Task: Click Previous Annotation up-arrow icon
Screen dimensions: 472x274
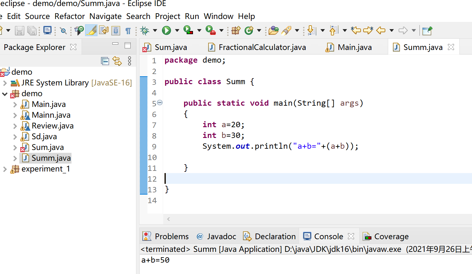Action: (334, 30)
